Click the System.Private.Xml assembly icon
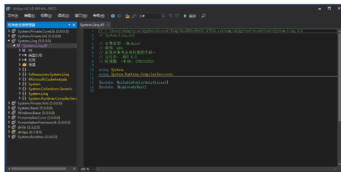The width and height of the screenshot is (341, 172). coord(13,103)
